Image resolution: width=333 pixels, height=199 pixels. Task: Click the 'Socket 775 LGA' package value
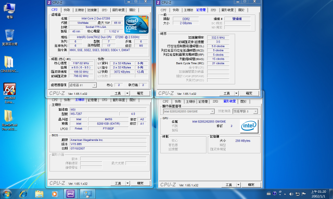tap(96, 27)
